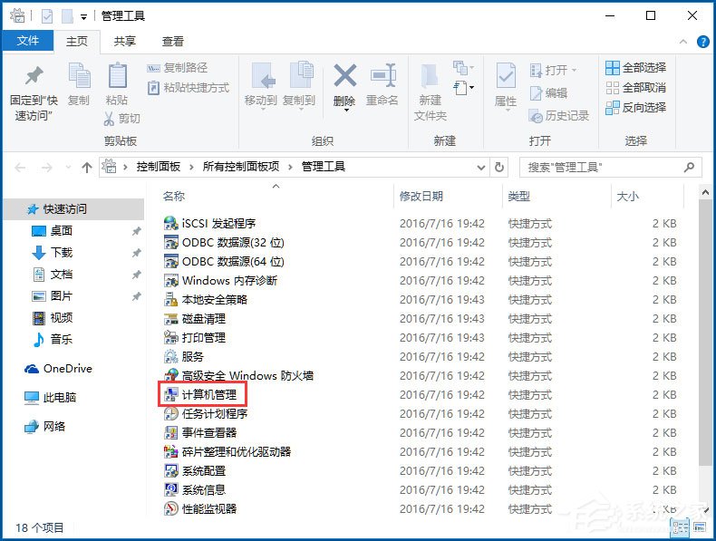Screen dimensions: 716x541
Task: Select Windows 内存诊断 shortcut
Action: (220, 281)
